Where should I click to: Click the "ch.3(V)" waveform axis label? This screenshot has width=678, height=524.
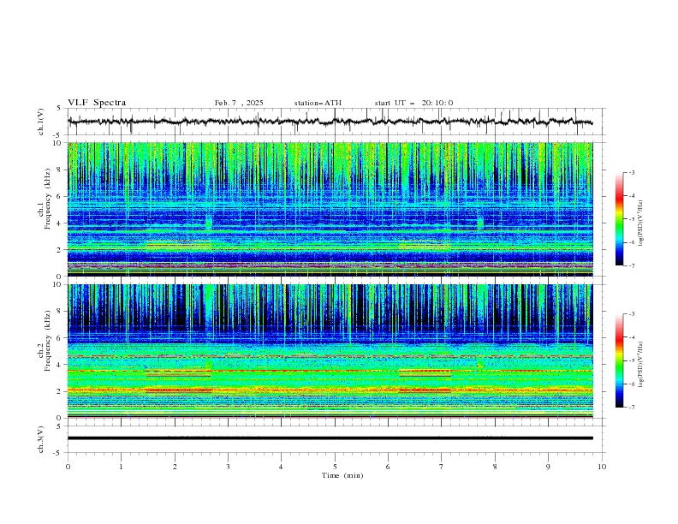pos(41,439)
